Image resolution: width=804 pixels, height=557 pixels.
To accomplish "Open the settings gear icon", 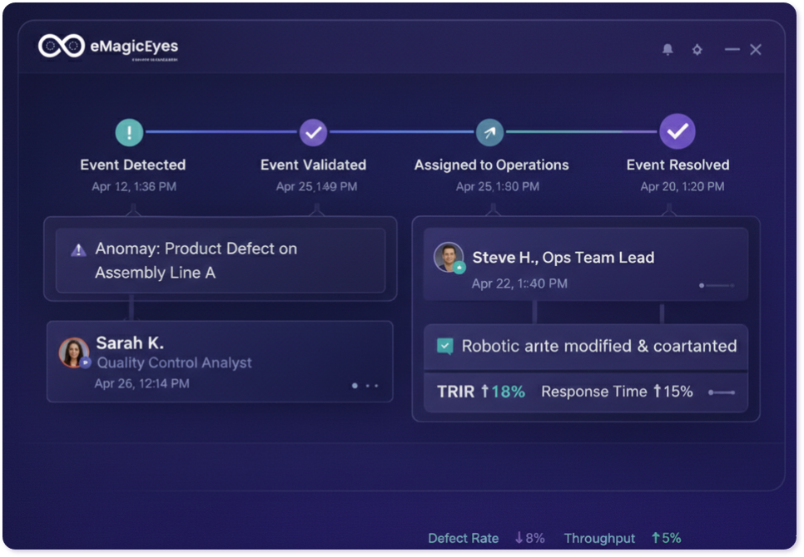I will (x=697, y=50).
